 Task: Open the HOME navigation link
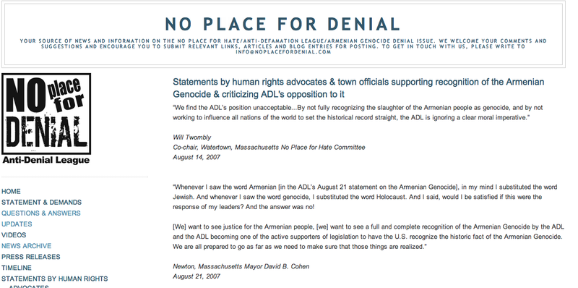[x=11, y=191]
